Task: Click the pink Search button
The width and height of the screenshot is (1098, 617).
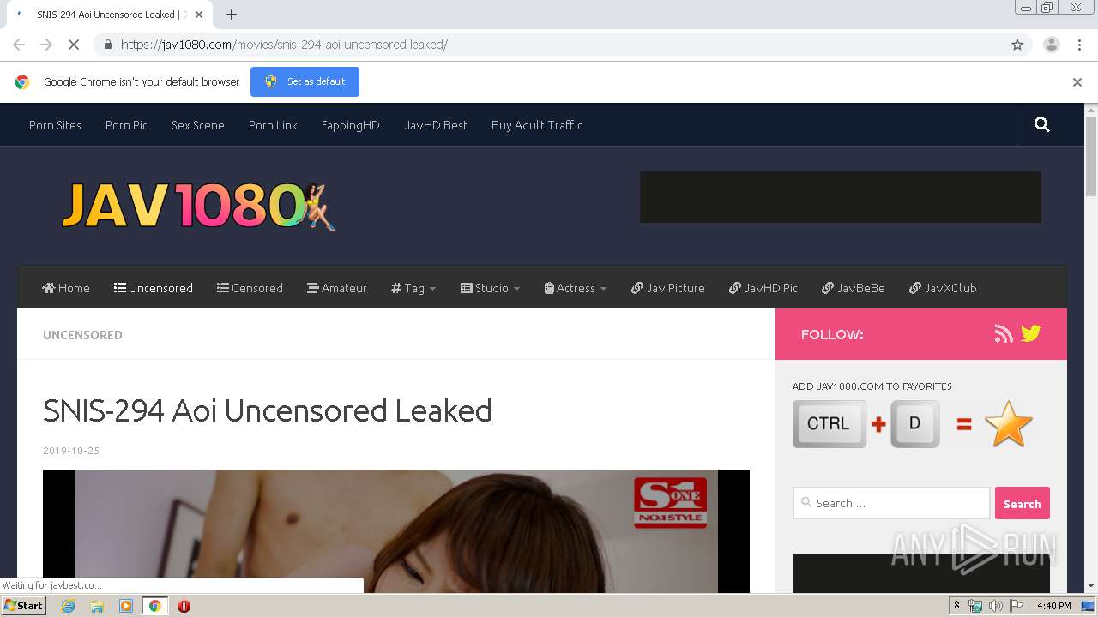Action: pyautogui.click(x=1022, y=504)
